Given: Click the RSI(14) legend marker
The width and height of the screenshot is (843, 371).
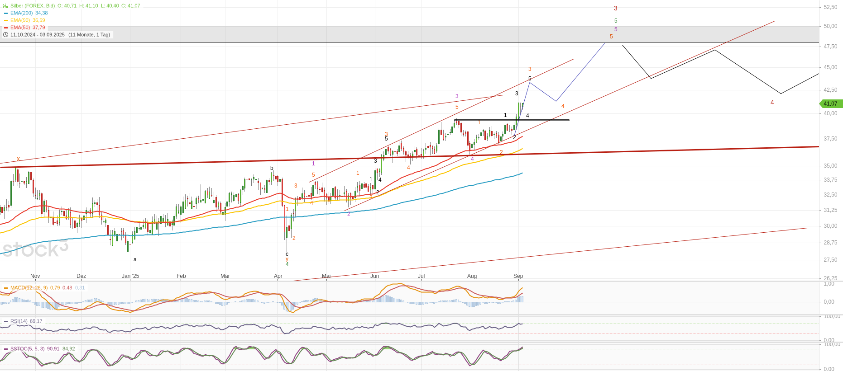Looking at the screenshot, I should coord(6,321).
